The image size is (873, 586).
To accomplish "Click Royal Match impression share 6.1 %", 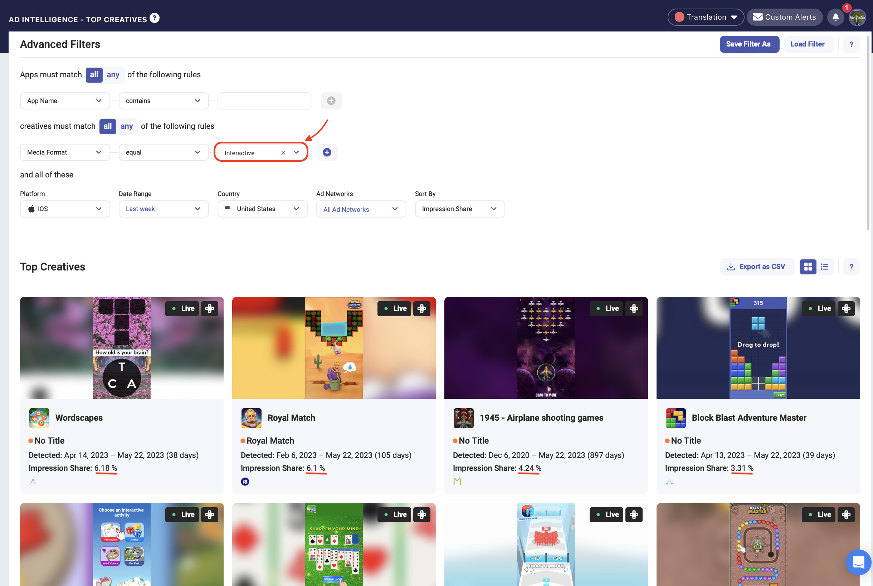I will pyautogui.click(x=316, y=468).
